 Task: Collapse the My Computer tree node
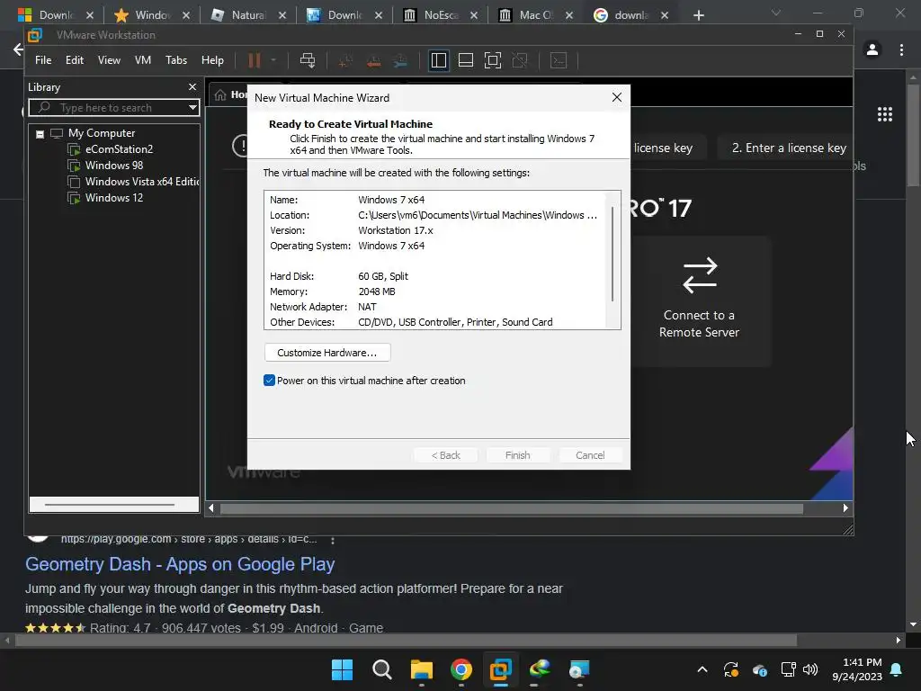(x=40, y=134)
